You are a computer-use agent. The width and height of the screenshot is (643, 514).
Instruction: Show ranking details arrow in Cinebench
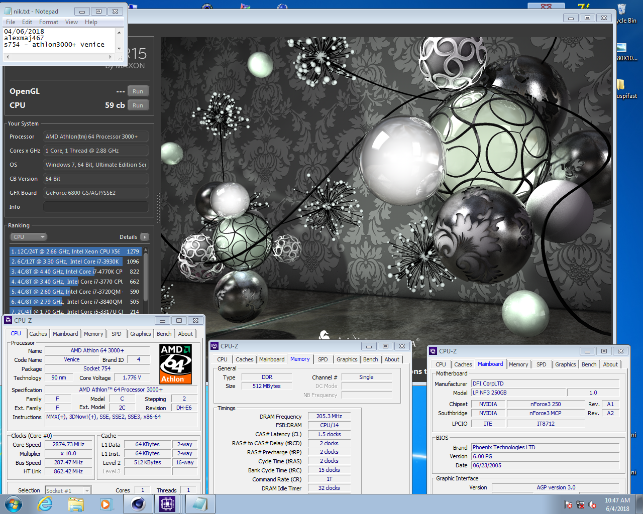145,237
